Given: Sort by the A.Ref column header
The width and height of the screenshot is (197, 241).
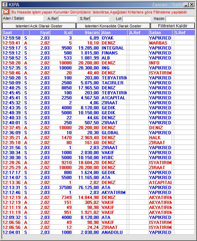Looking at the screenshot, I should point(138,33).
